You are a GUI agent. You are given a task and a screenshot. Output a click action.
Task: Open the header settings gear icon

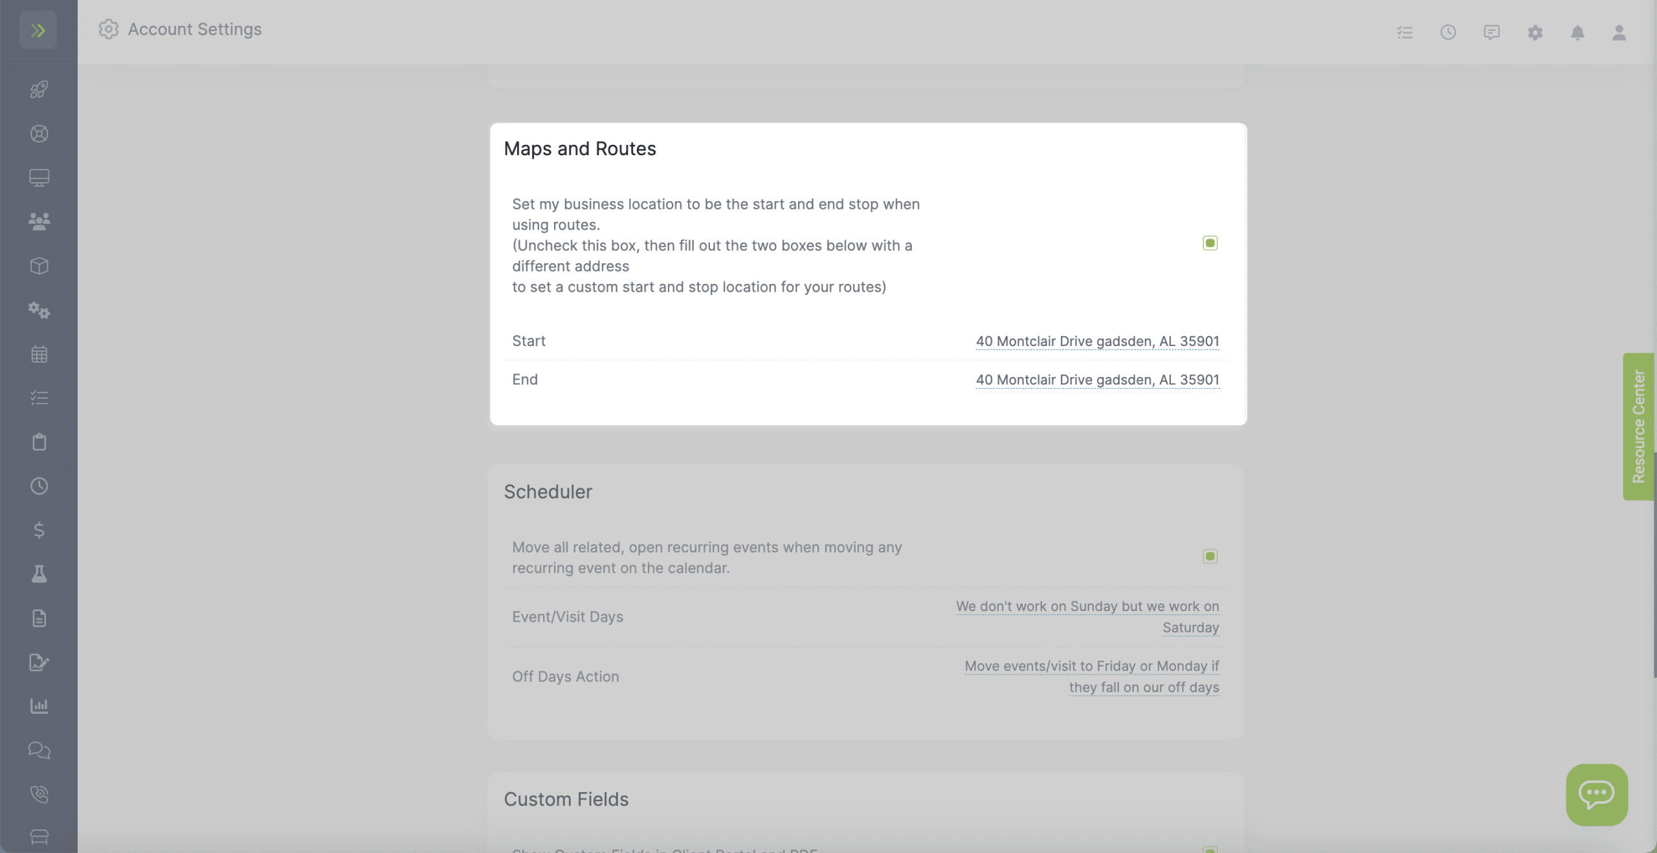click(x=1535, y=32)
